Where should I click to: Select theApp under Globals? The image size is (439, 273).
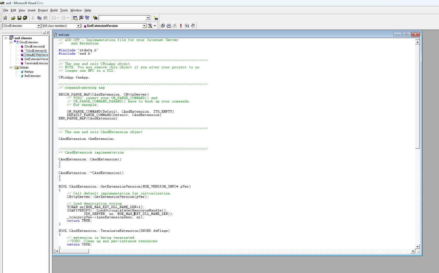click(29, 72)
